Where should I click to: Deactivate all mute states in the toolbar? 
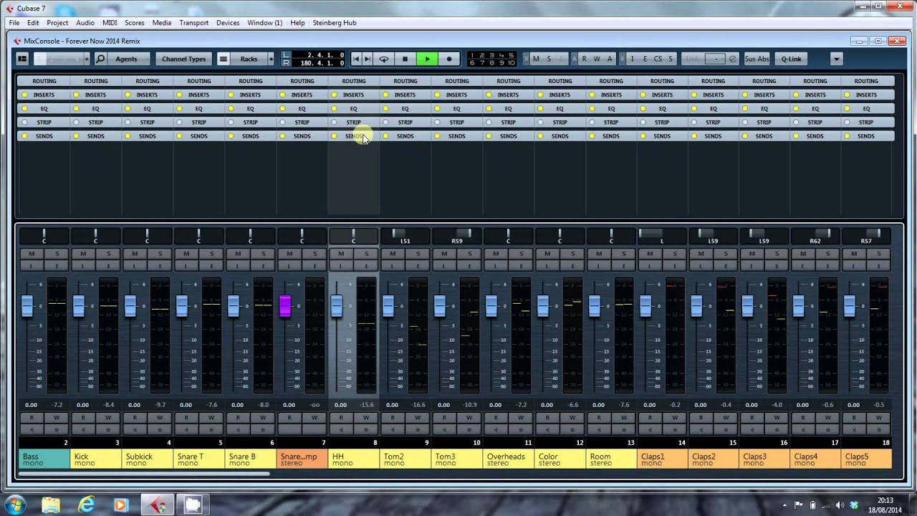(x=536, y=59)
